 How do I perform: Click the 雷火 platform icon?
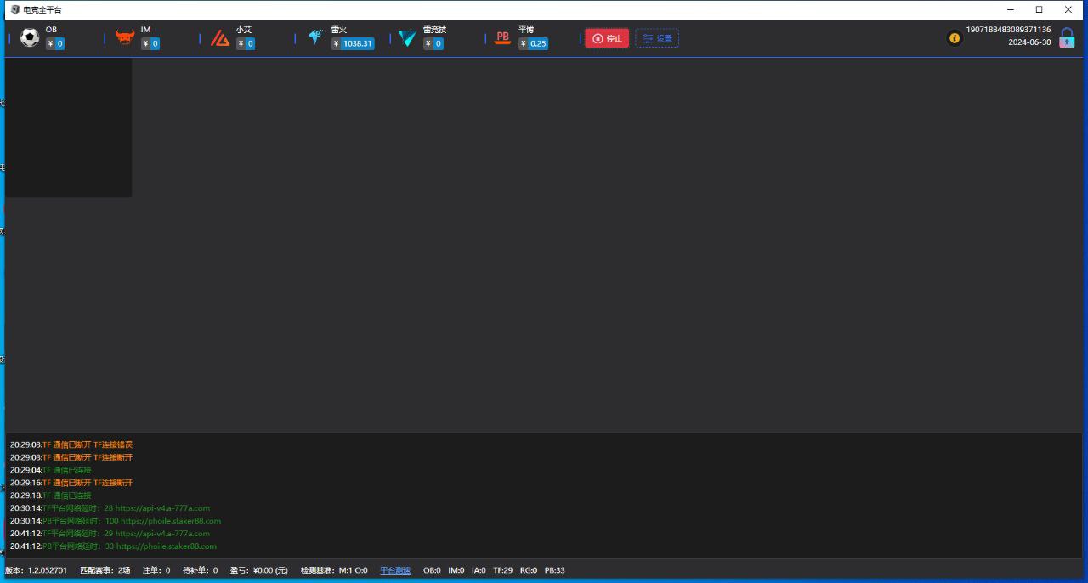pyautogui.click(x=315, y=38)
